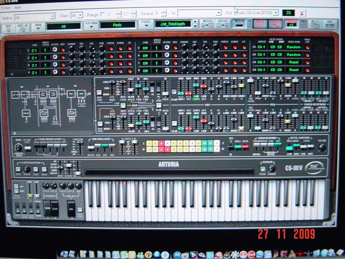Click the Ch 1 display in row 22
The image size is (345, 259).
click(x=261, y=54)
